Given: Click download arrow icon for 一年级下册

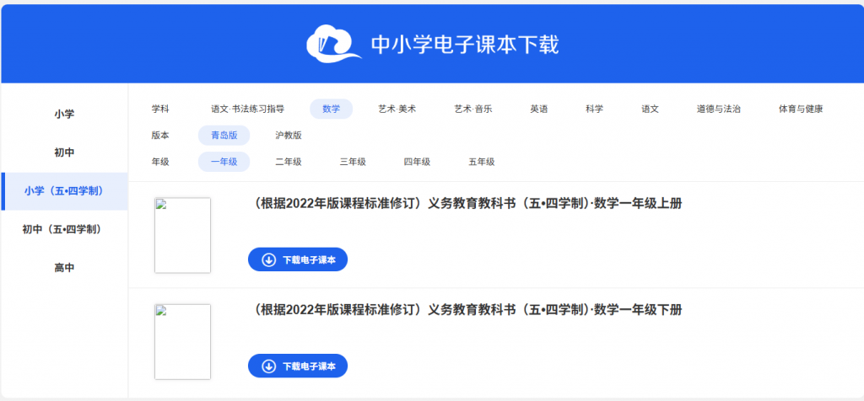Looking at the screenshot, I should [269, 366].
